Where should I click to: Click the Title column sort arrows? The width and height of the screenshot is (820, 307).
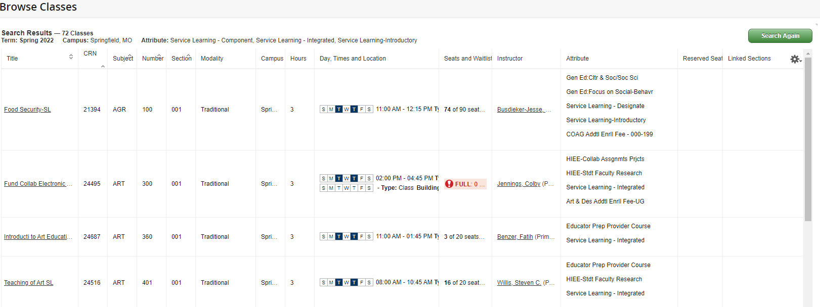(71, 57)
